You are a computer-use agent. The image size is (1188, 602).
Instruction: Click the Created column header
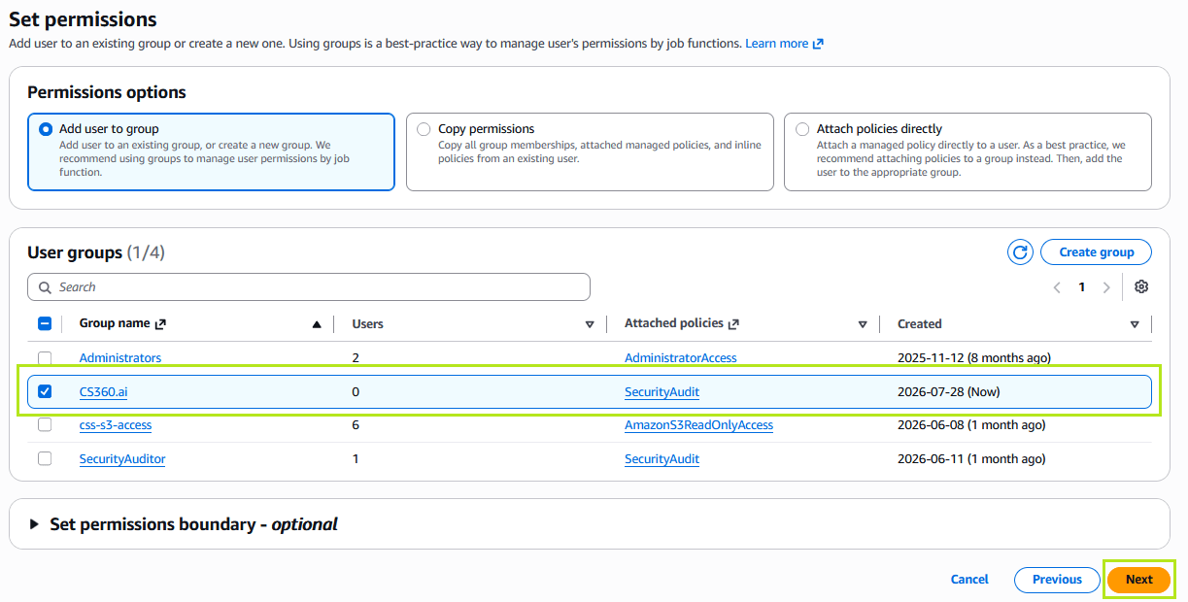[919, 324]
